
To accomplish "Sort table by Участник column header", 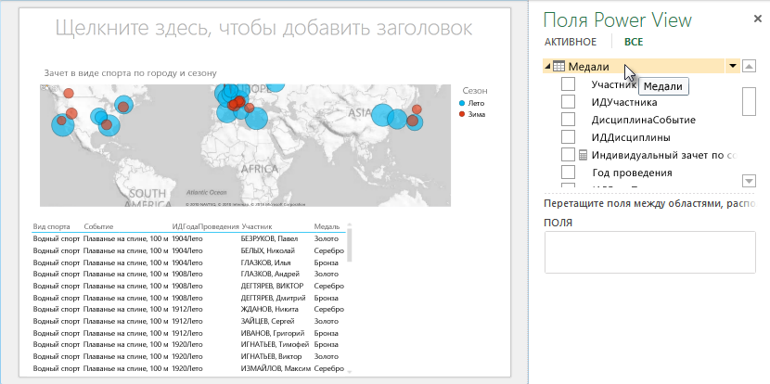I will tap(257, 227).
